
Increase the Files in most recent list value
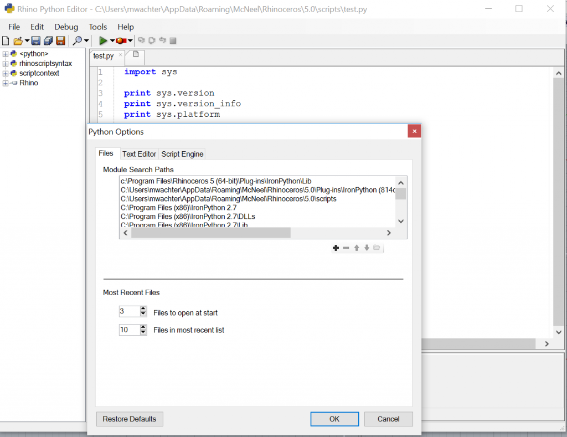pos(143,327)
